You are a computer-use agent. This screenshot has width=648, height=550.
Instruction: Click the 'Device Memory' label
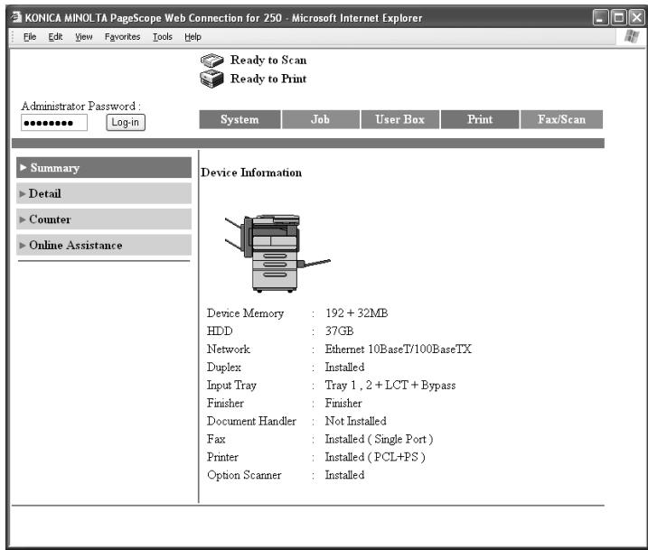[246, 313]
